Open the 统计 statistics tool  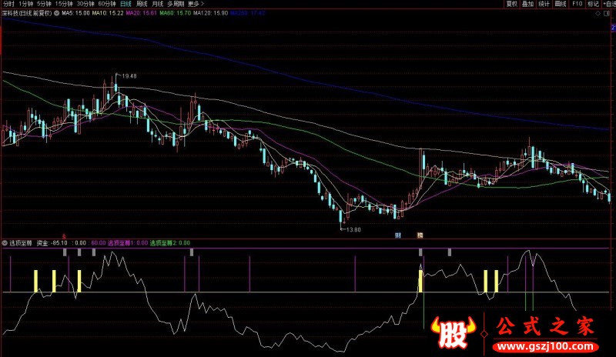[x=544, y=4]
